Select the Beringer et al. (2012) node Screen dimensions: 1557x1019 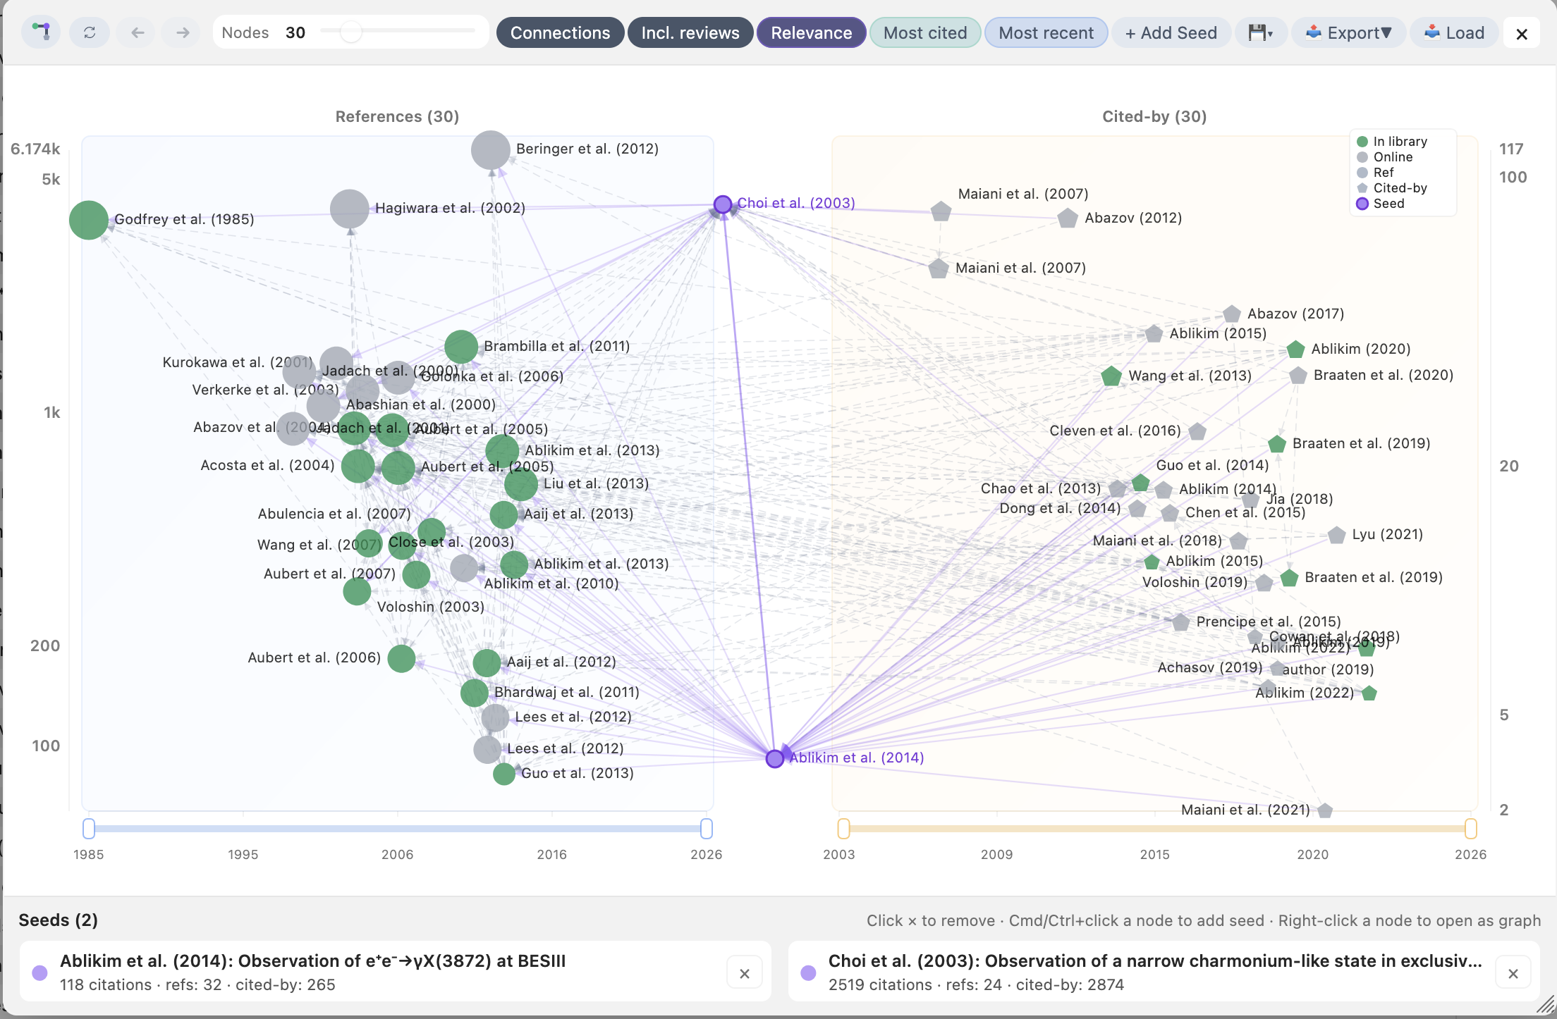point(491,149)
